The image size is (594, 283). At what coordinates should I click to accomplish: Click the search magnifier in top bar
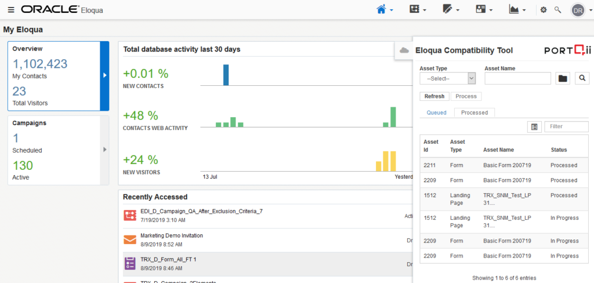557,10
